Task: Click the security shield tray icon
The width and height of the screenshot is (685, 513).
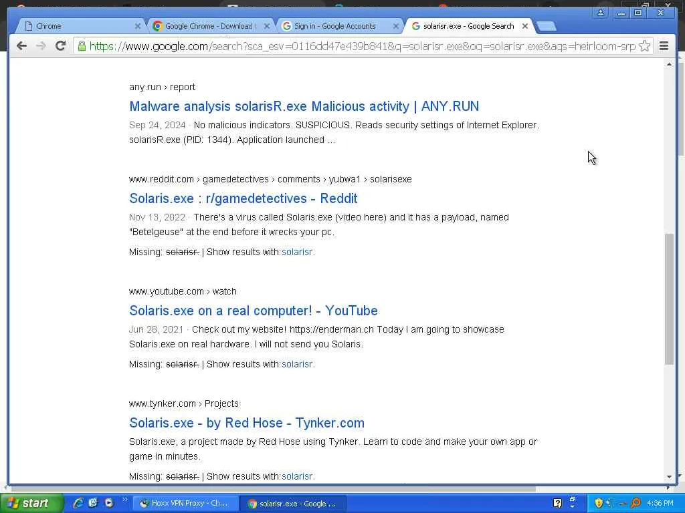Action: coord(599,503)
